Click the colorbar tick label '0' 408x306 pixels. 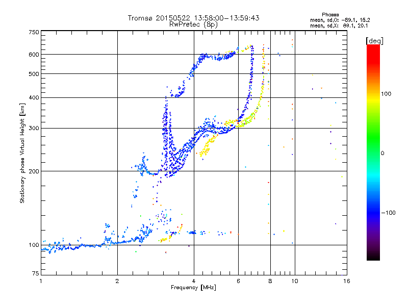point(382,154)
